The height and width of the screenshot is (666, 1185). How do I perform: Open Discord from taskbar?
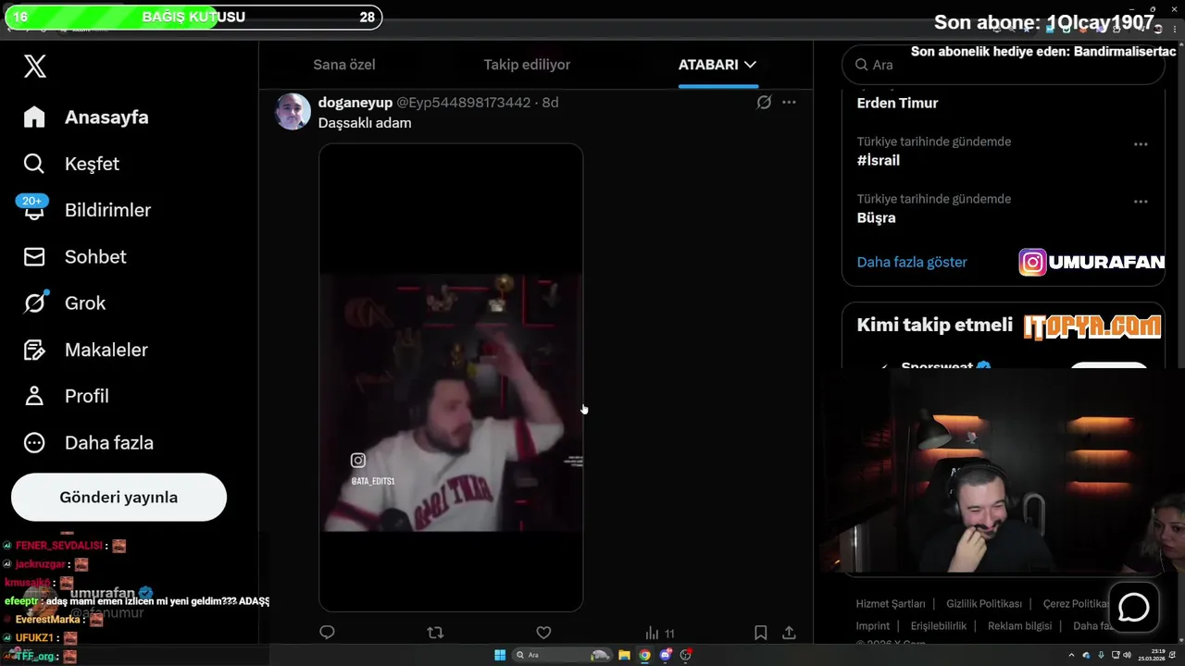click(666, 655)
